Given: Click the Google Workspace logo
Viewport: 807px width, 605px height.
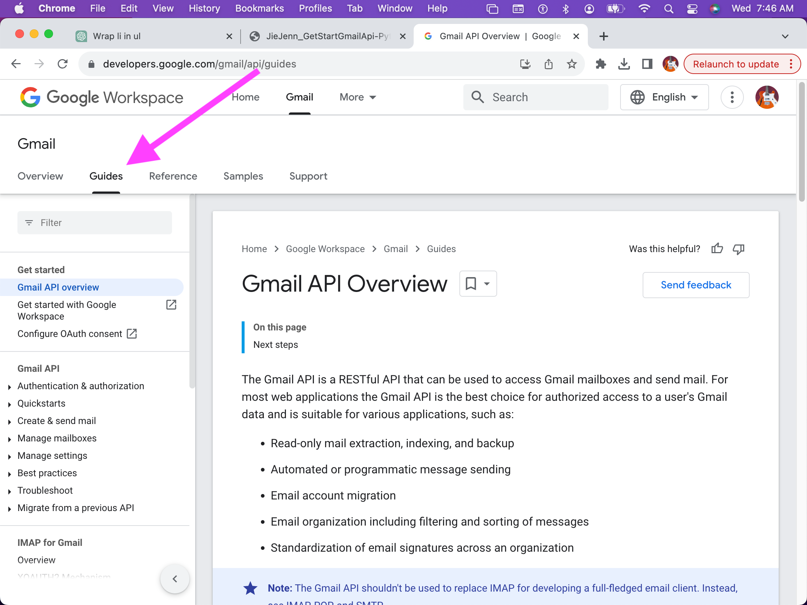Looking at the screenshot, I should (x=102, y=97).
